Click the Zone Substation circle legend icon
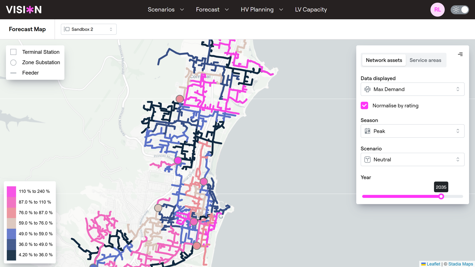The width and height of the screenshot is (475, 267). 13,63
